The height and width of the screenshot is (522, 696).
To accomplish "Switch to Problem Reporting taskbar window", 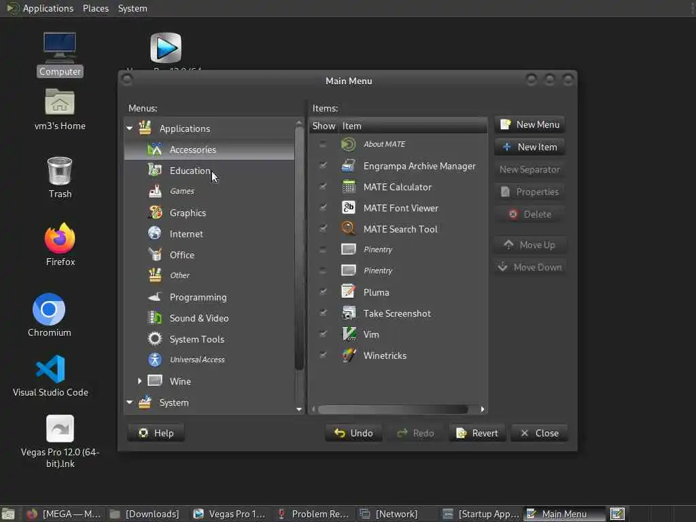I will tap(313, 514).
